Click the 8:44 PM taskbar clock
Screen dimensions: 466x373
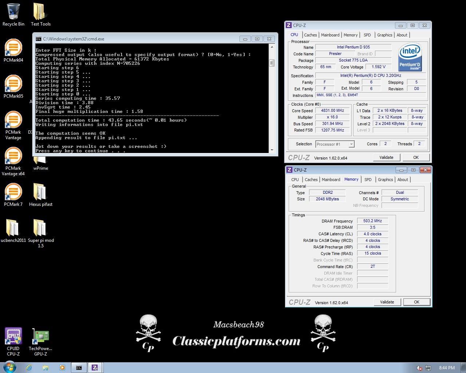447,368
